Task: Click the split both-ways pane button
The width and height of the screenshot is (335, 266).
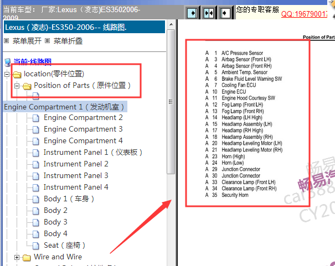Action: coord(209,13)
